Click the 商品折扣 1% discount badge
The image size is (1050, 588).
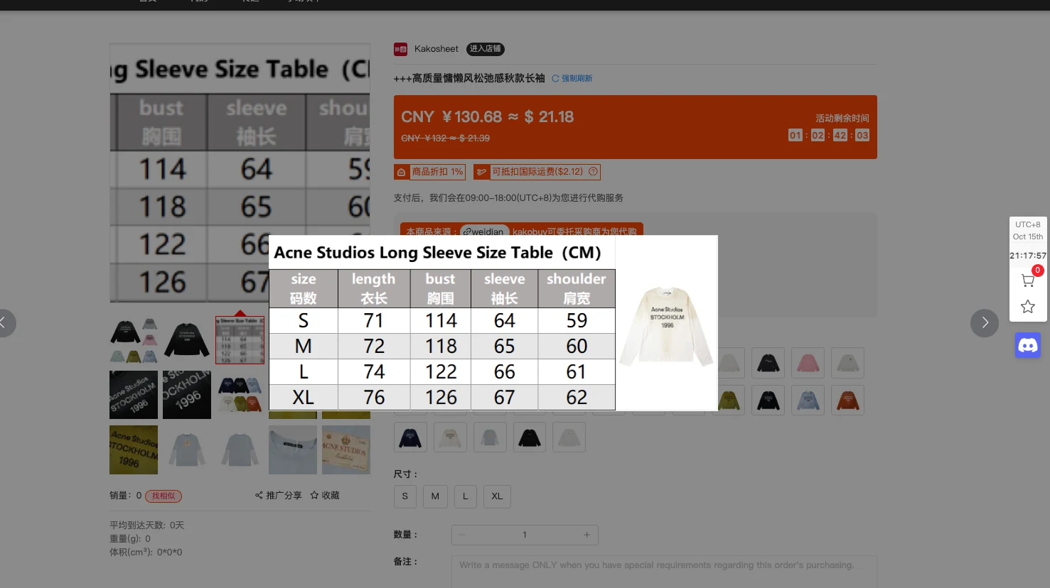point(430,172)
